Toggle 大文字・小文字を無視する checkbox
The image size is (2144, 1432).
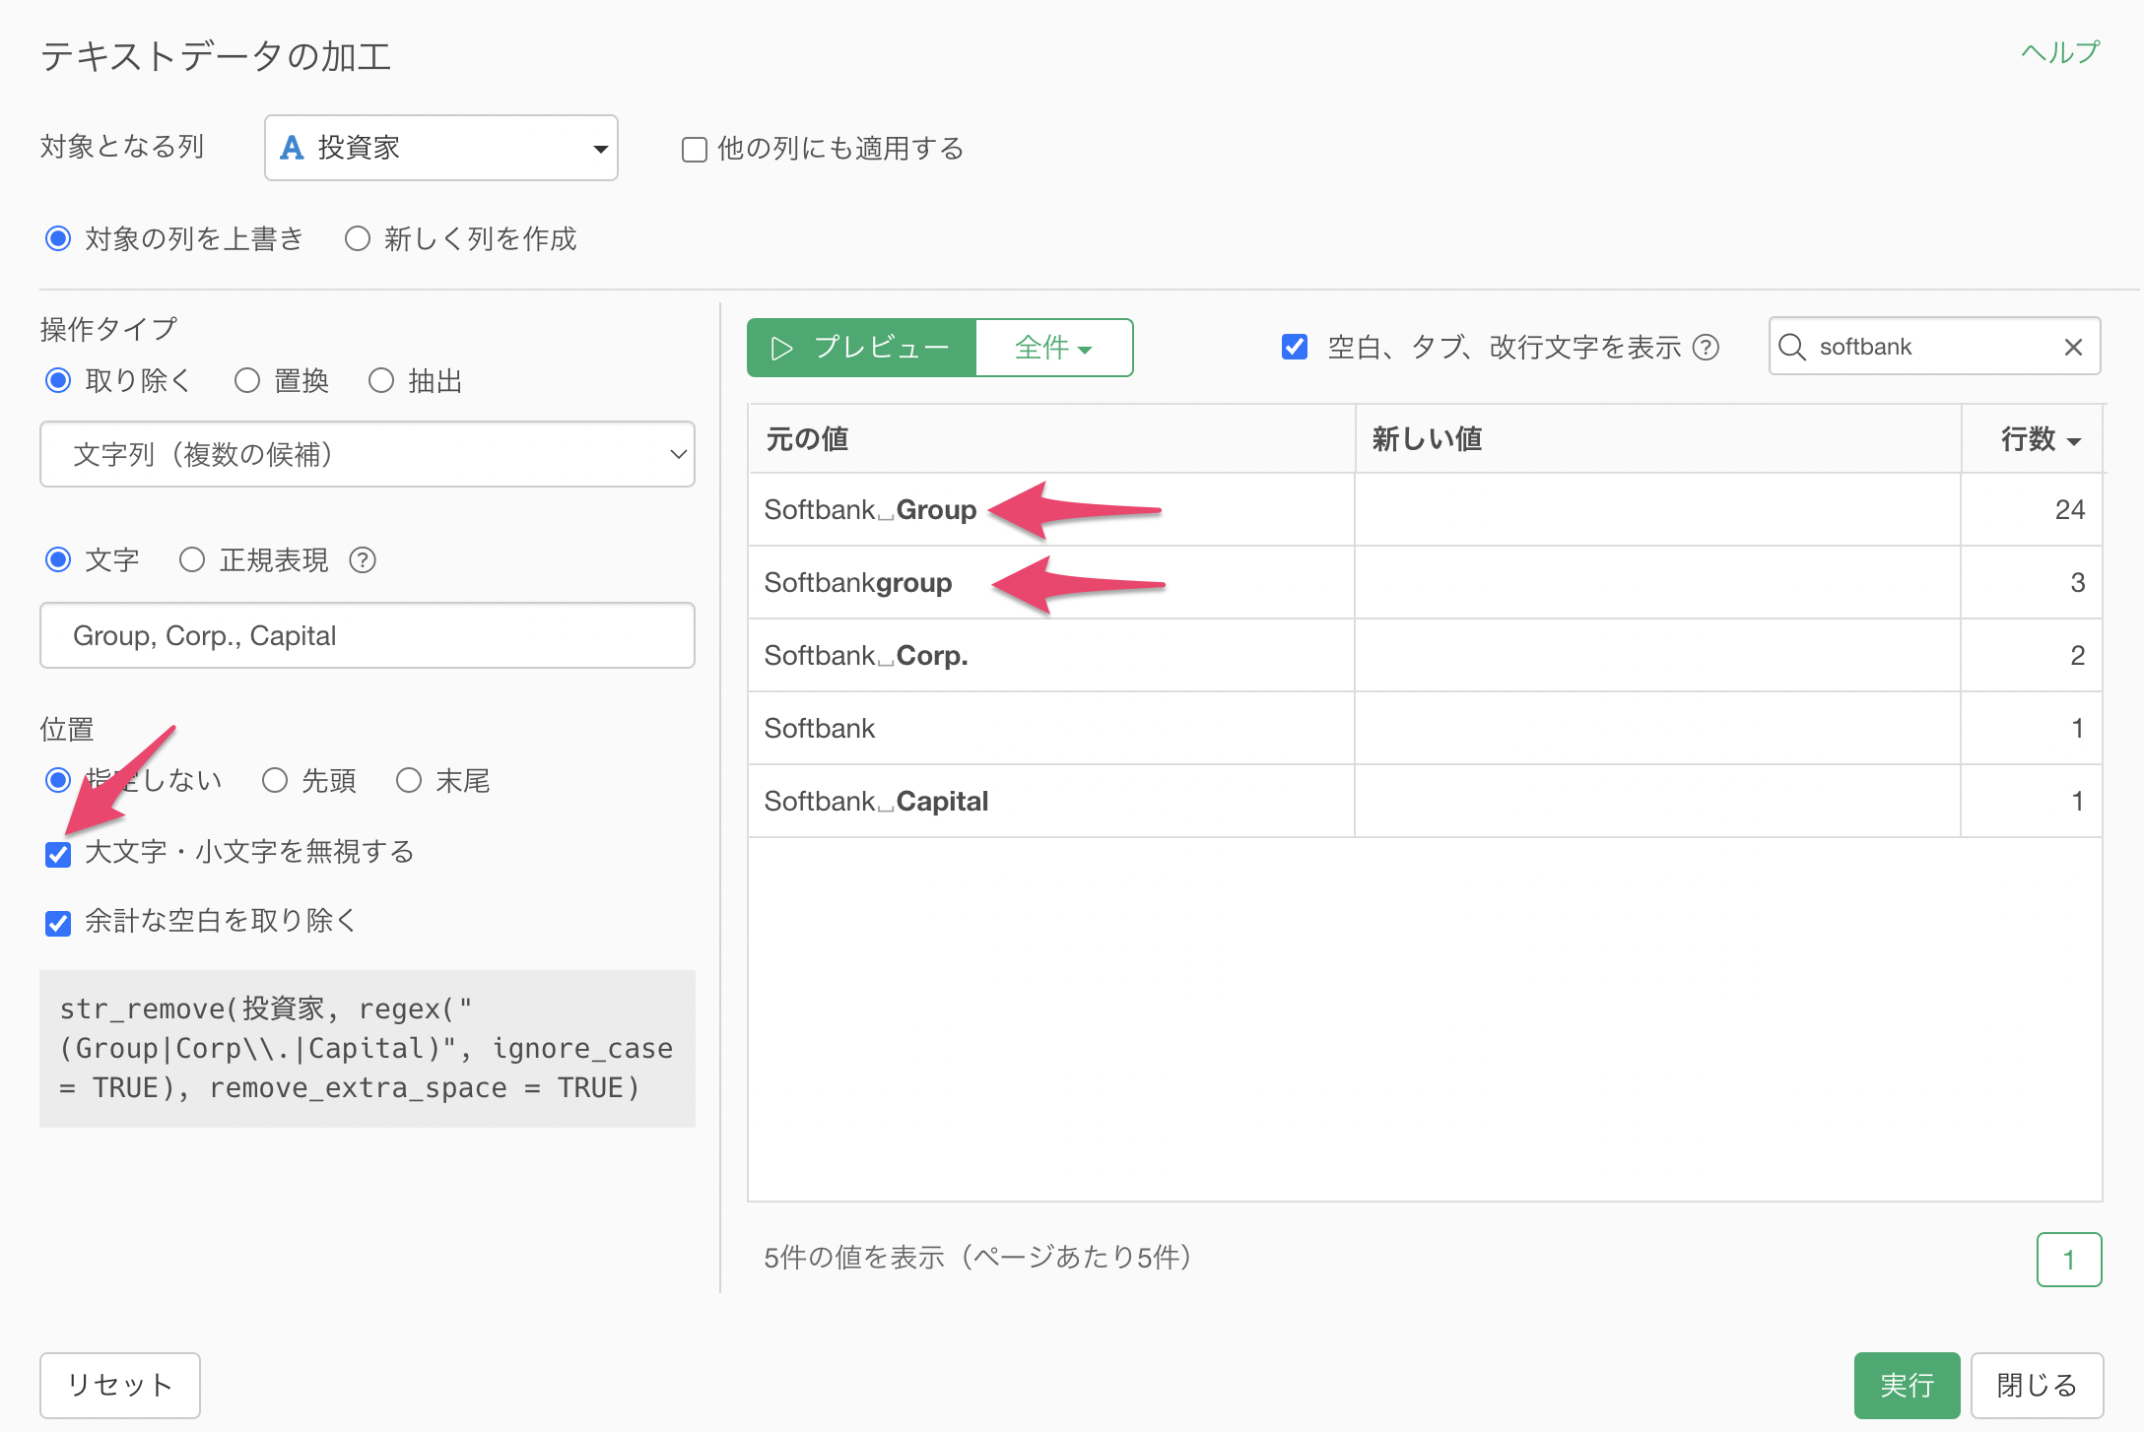58,854
